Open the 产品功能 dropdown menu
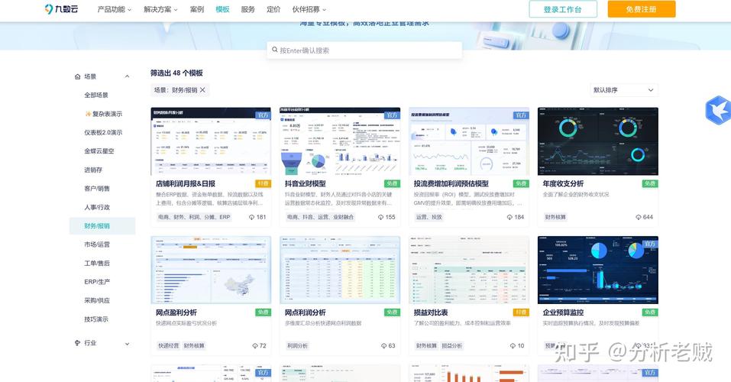 115,9
